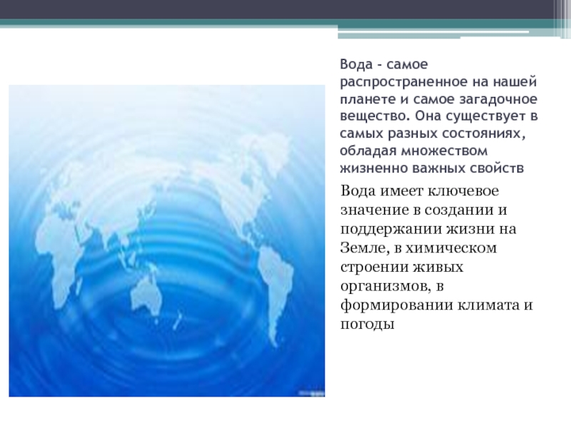This screenshot has width=571, height=428.
Task: Click the word "погоды"
Action: (x=368, y=324)
